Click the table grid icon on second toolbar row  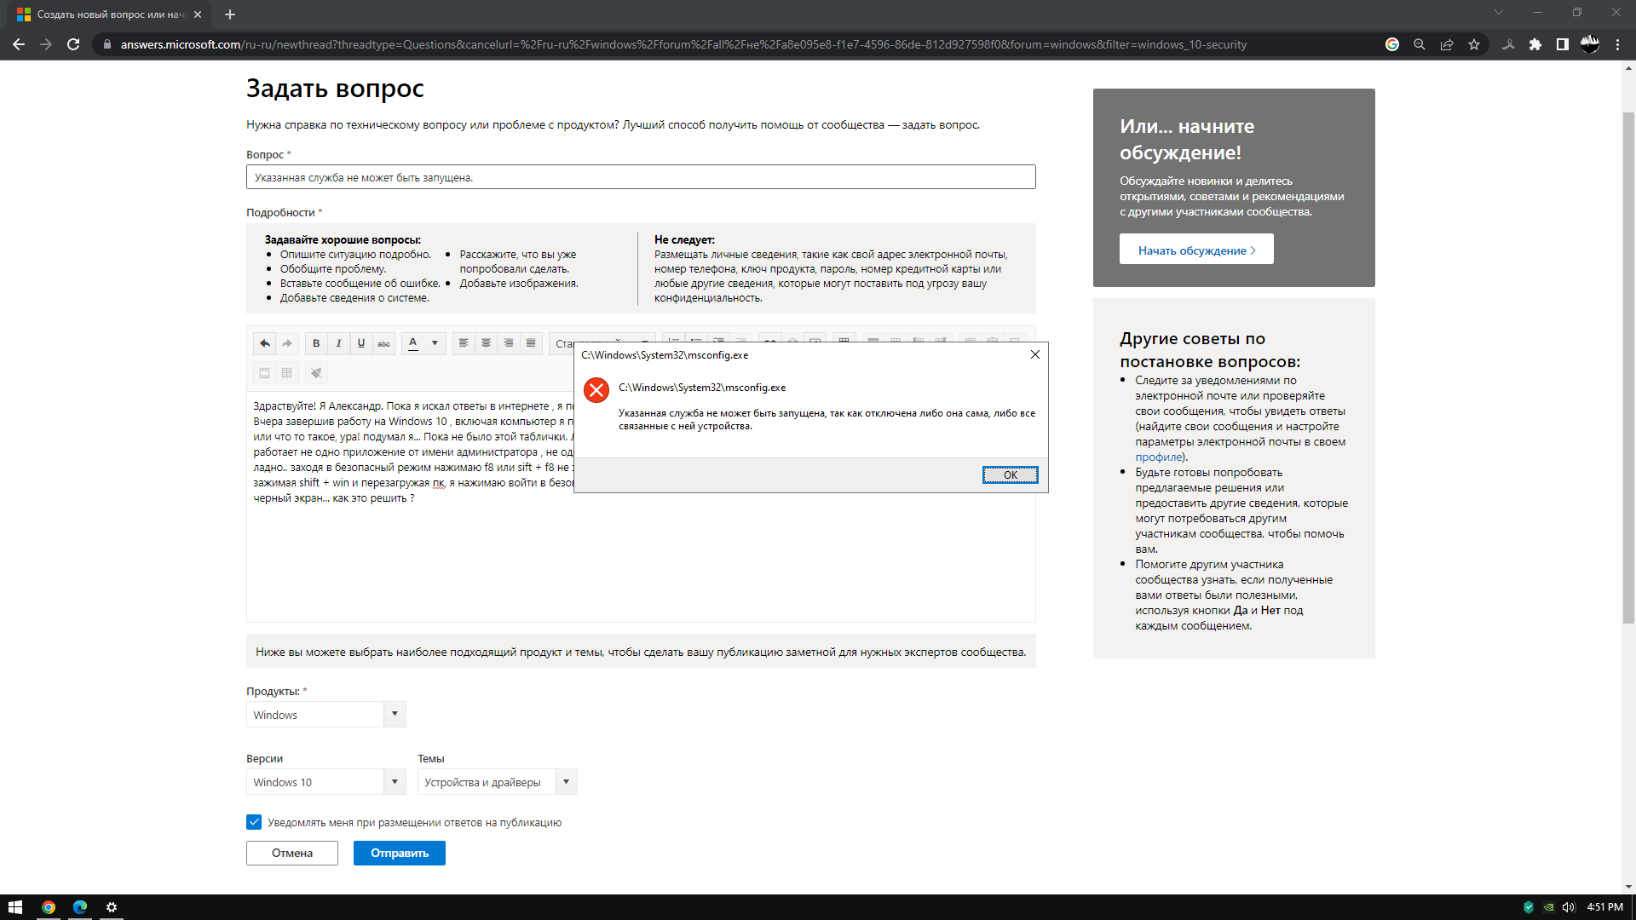pos(287,372)
